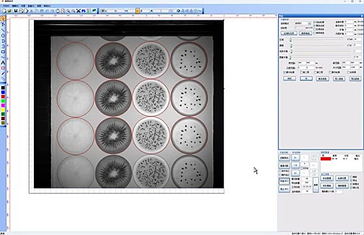
Task: Click the floppy disk save icon
Action: [16, 10]
